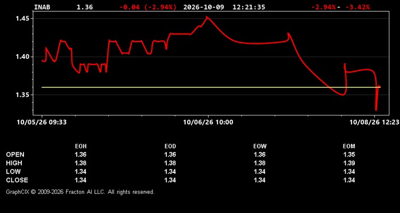Select the HIGH row label
Image resolution: width=400 pixels, height=213 pixels.
(14, 163)
